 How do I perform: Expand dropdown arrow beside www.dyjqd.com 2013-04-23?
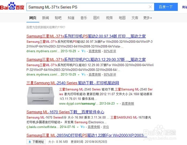(117, 104)
